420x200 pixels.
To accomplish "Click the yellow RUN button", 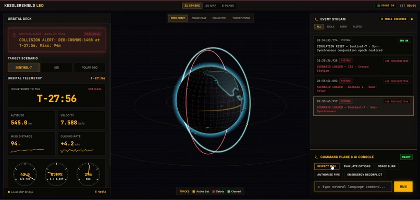I will 403,186.
